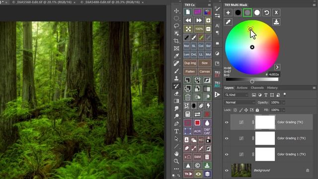Viewport: 318px width, 179px height.
Task: Select the Eraser tool
Action: (x=176, y=93)
